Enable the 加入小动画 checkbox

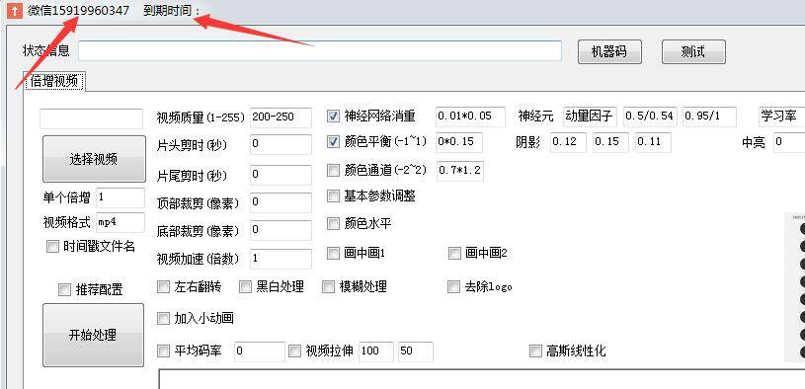coord(163,319)
